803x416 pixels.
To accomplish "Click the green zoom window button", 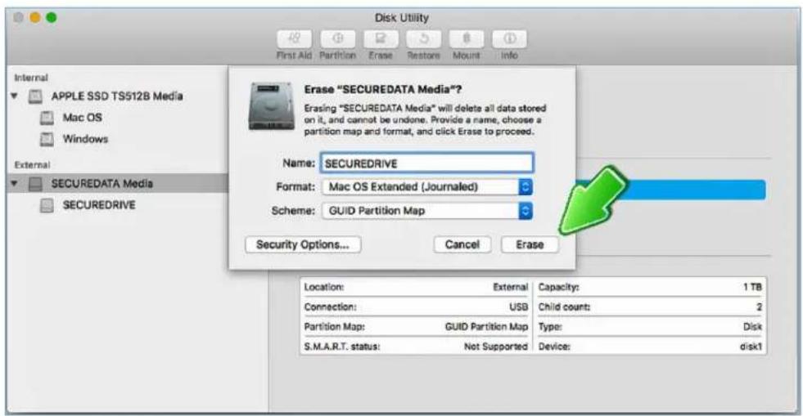I will pos(52,18).
